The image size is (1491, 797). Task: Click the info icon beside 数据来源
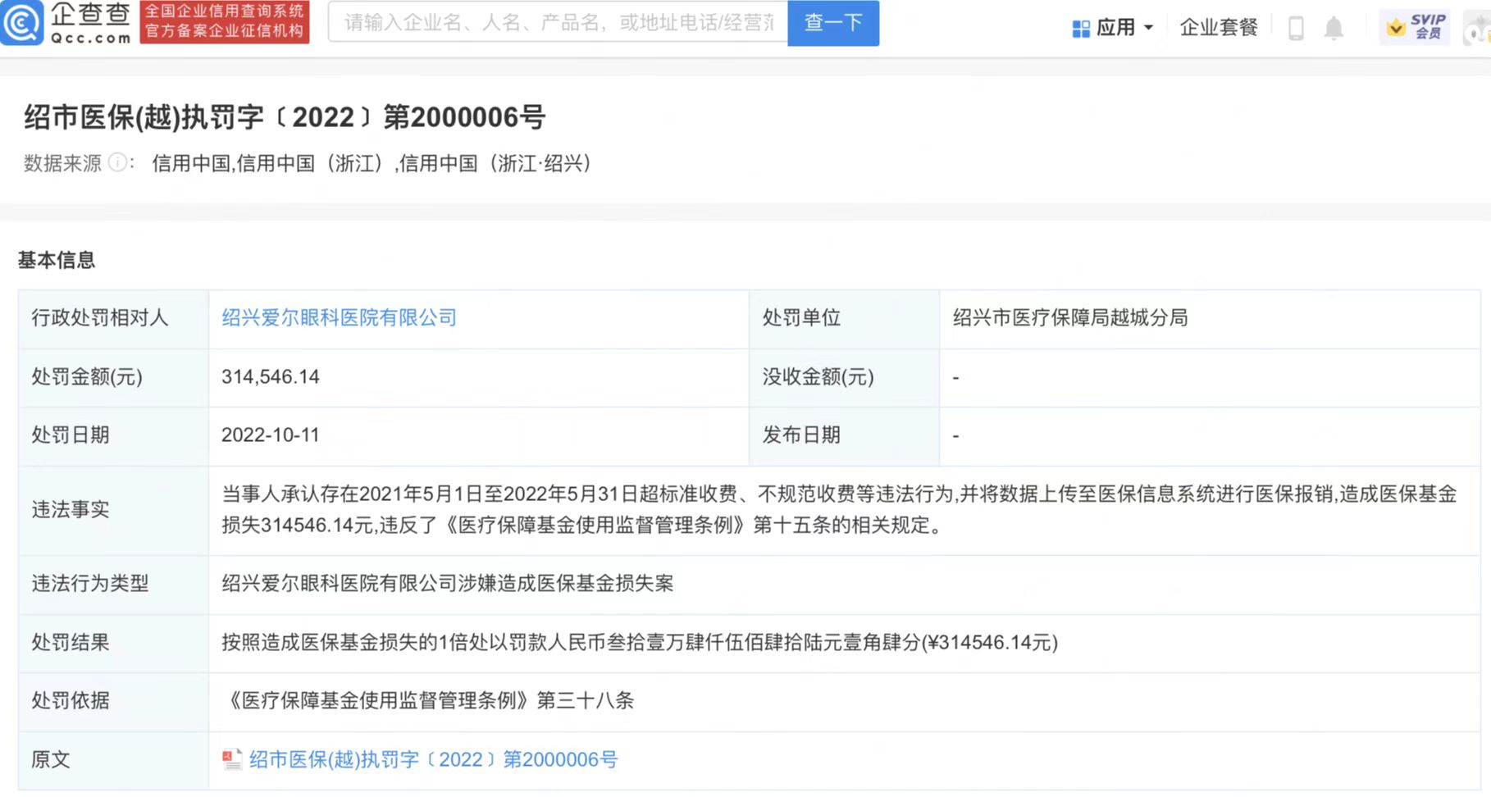117,162
